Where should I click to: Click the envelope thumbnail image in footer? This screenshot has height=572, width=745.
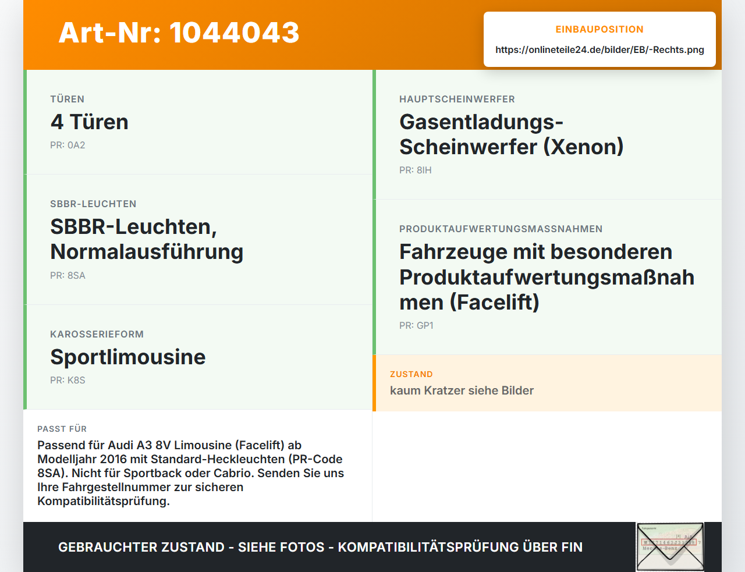click(670, 547)
